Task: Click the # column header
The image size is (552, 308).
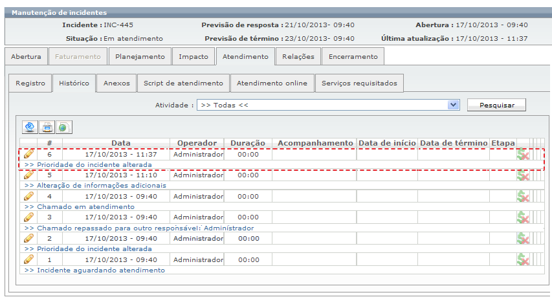Action: click(50, 143)
